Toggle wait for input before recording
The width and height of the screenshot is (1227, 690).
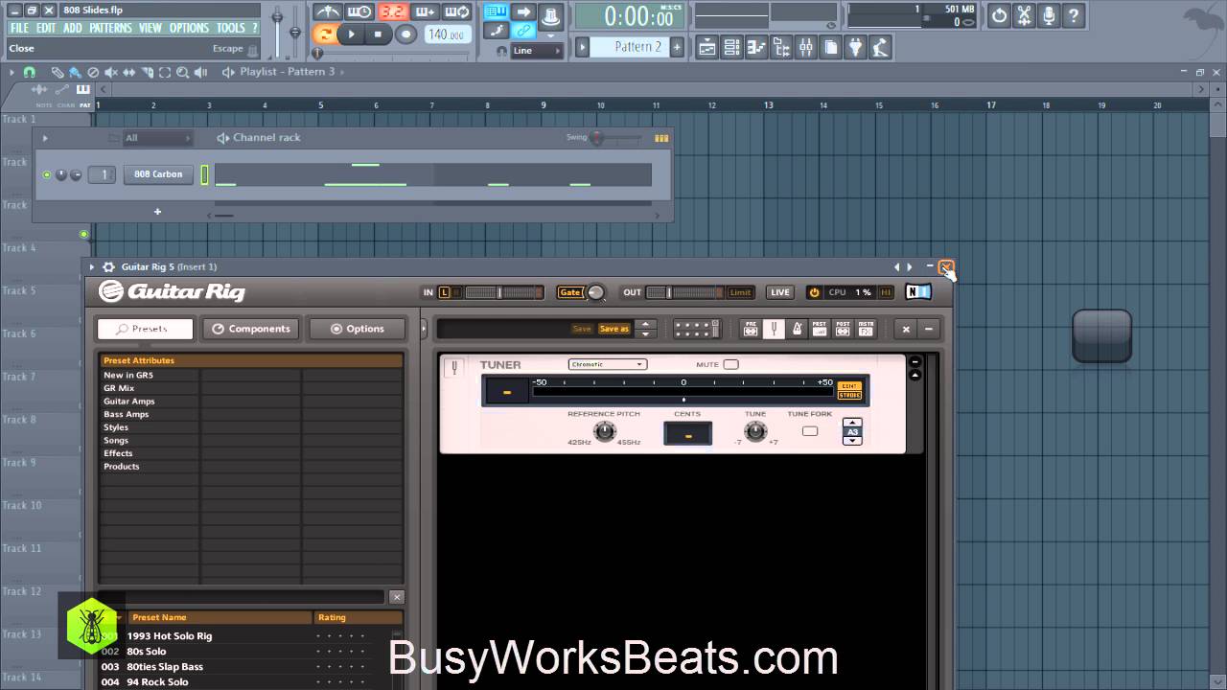(x=359, y=11)
